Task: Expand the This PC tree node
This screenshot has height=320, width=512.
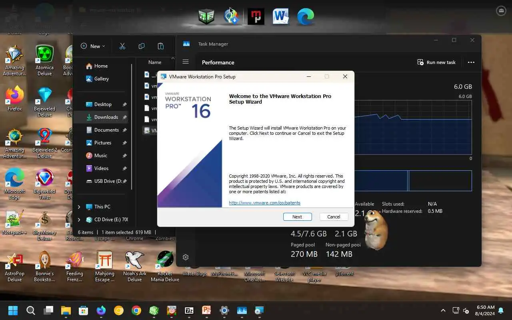Action: pos(79,207)
